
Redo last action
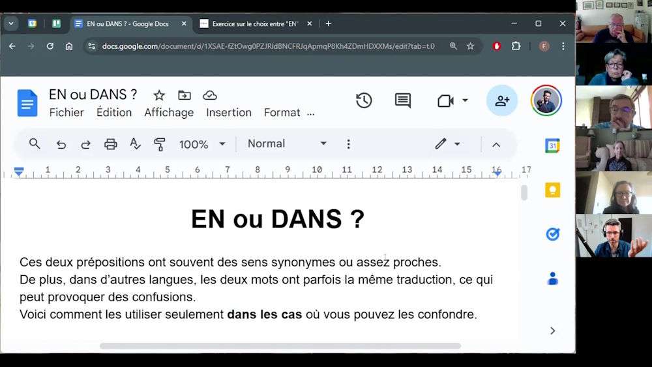point(85,144)
